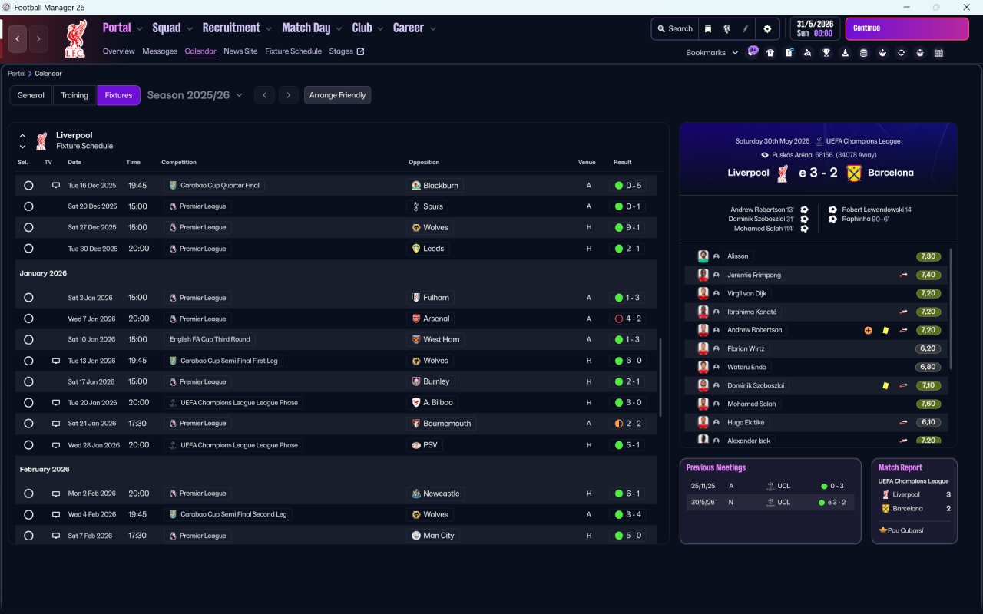
Task: Click the trophy competitions bookmark icon
Action: 826,53
